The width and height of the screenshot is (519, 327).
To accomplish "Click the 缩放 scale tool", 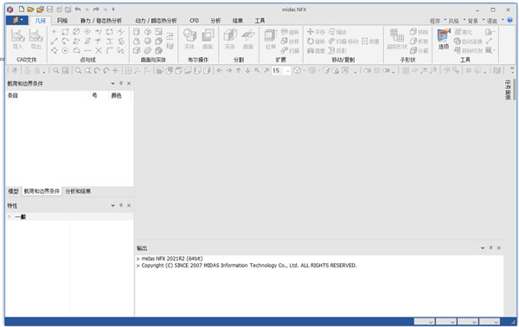I will coord(337,32).
